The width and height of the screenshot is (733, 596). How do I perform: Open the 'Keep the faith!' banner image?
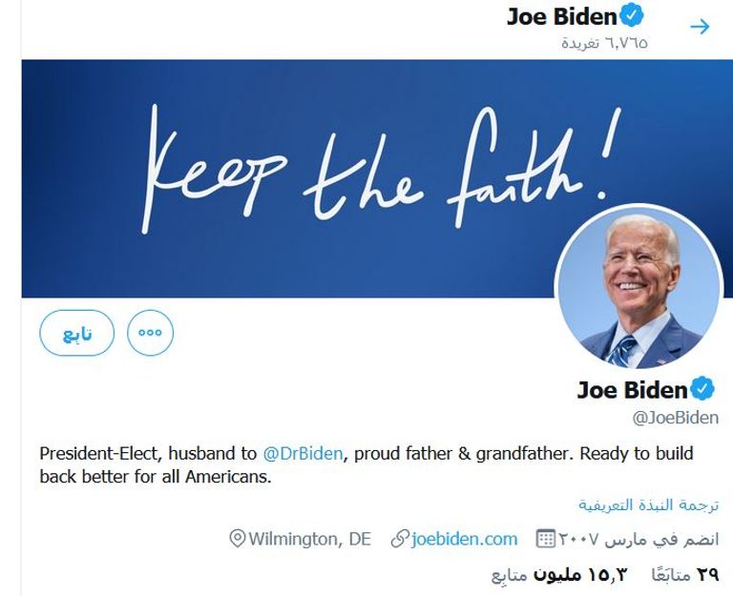[x=286, y=172]
